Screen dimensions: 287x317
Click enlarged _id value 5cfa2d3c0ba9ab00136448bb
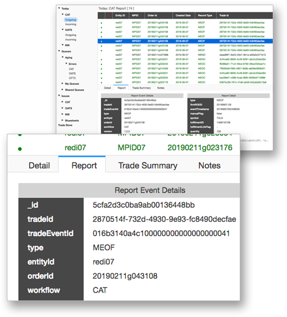143,205
